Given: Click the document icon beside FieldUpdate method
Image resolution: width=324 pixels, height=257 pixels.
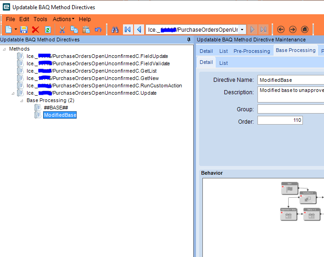Looking at the screenshot, I should [20, 56].
